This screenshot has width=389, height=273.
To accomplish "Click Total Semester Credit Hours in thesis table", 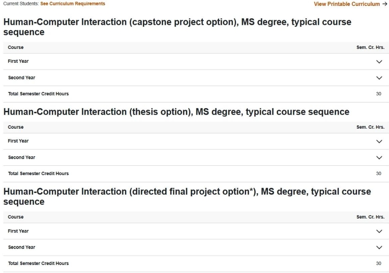I will [x=38, y=174].
